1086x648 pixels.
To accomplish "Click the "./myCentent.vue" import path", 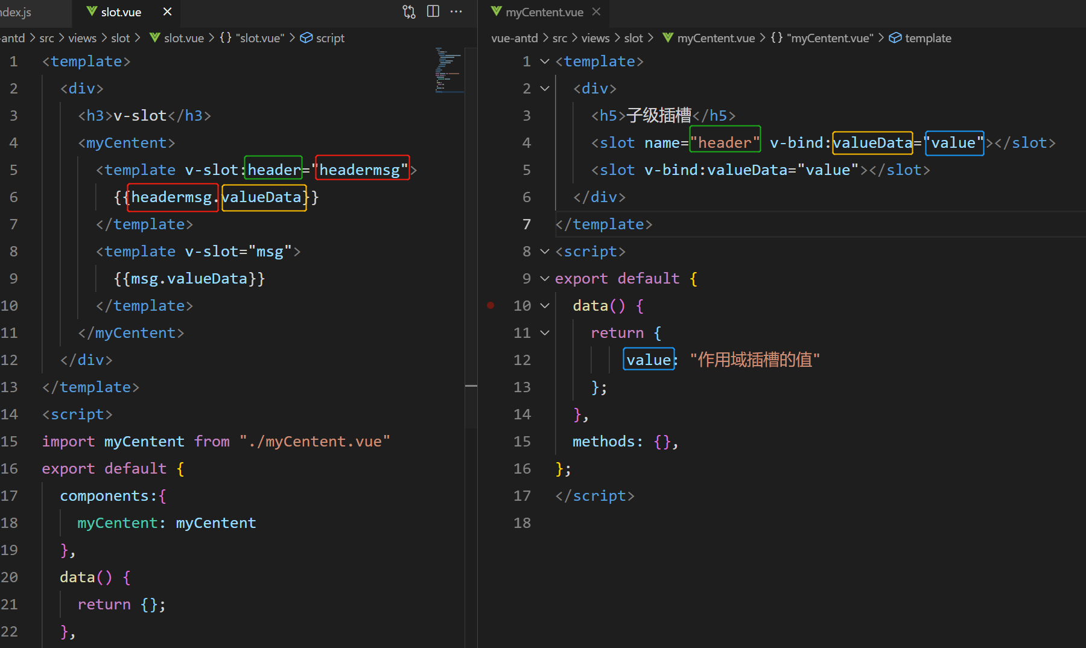I will (314, 442).
